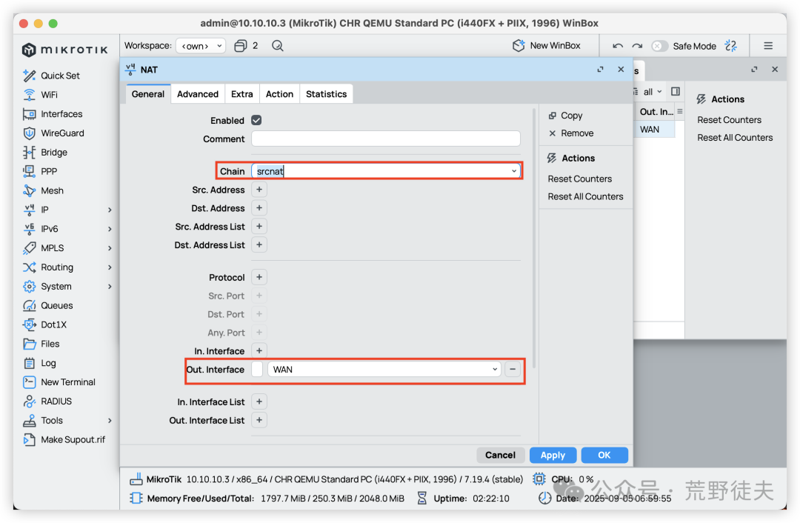Click Copy in the NAT dialog

(x=565, y=116)
